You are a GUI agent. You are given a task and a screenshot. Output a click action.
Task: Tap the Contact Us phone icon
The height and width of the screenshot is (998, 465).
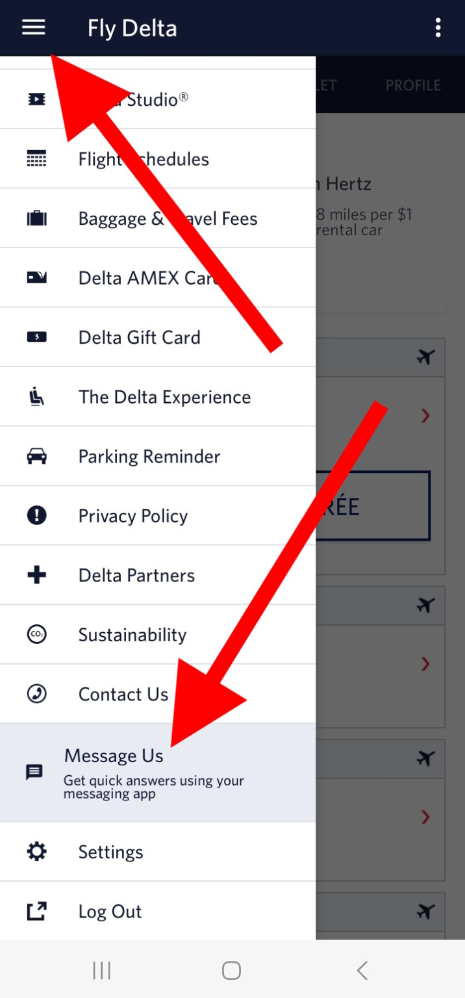point(36,694)
